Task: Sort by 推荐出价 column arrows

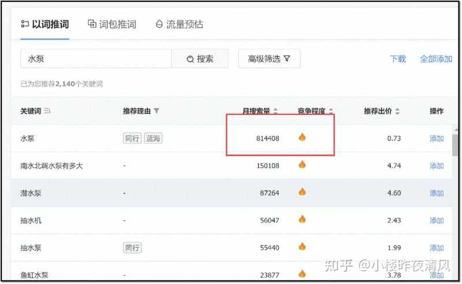Action: (x=397, y=111)
